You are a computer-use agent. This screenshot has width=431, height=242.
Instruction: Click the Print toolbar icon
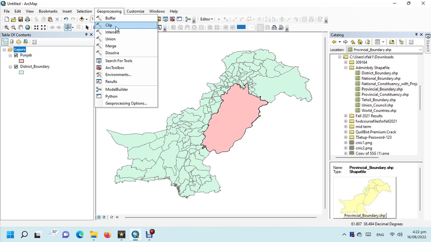28,19
